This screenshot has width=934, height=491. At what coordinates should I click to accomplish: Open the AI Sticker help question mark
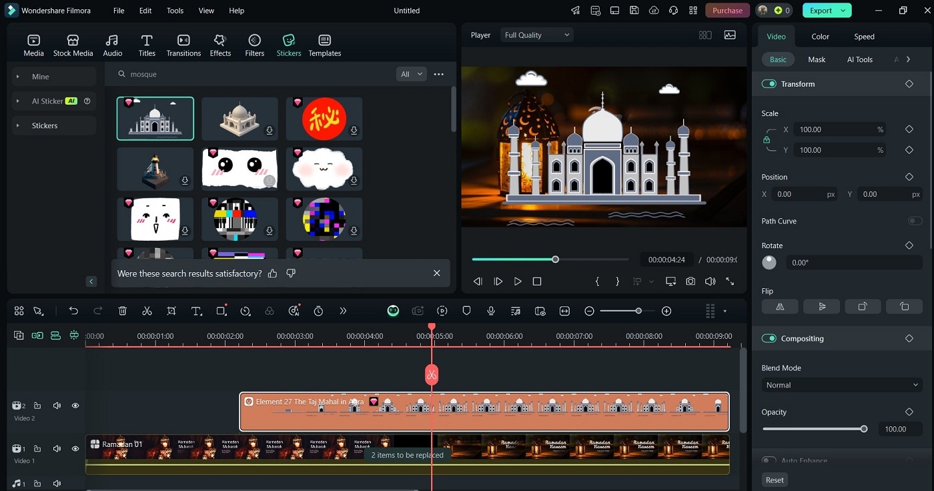[87, 101]
